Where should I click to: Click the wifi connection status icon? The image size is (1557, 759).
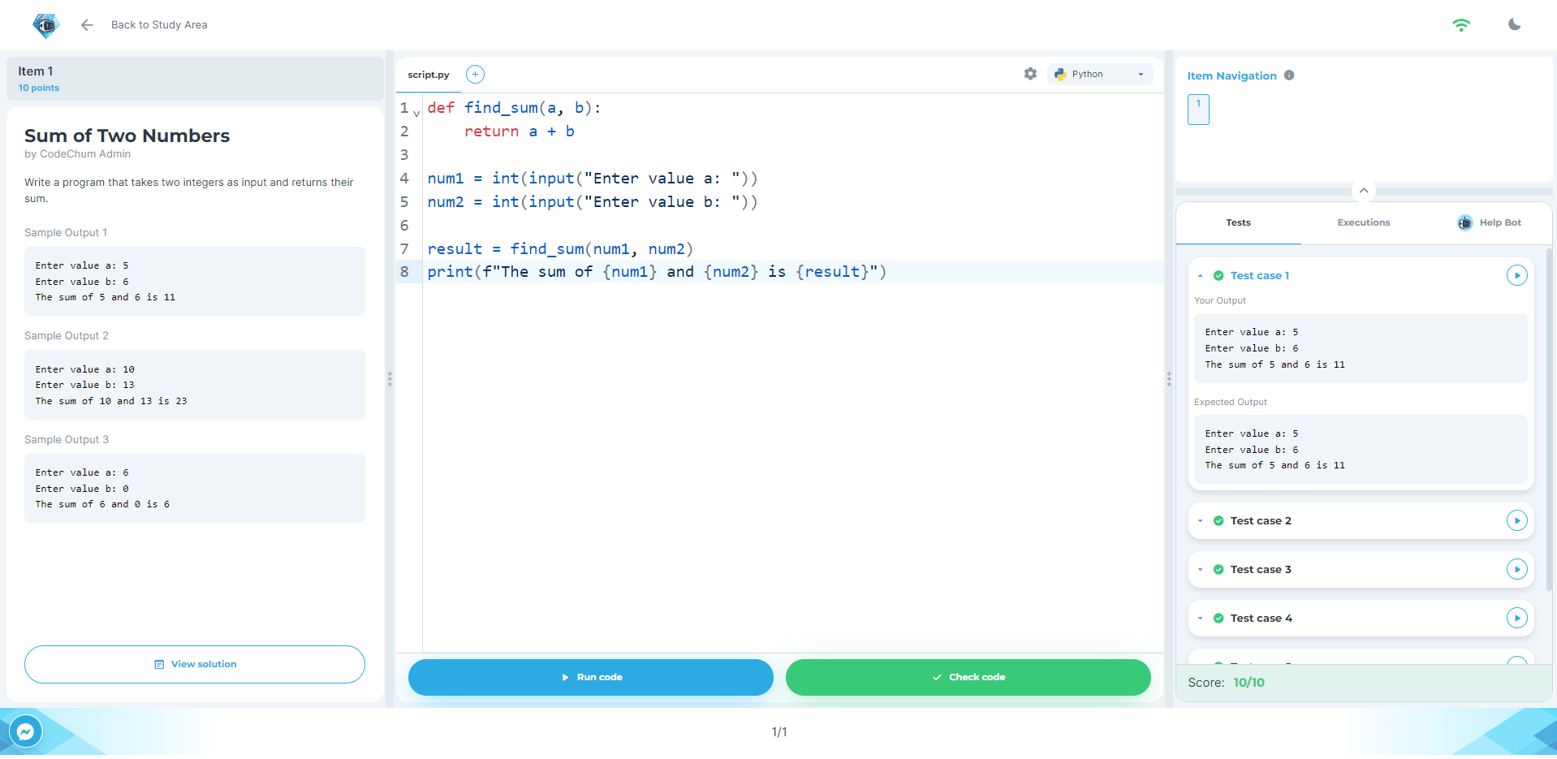point(1460,25)
